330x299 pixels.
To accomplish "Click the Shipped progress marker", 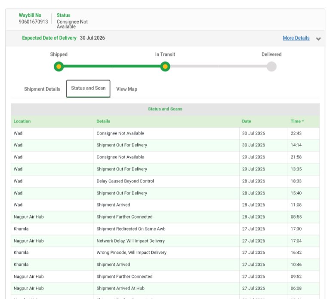I will (x=59, y=67).
